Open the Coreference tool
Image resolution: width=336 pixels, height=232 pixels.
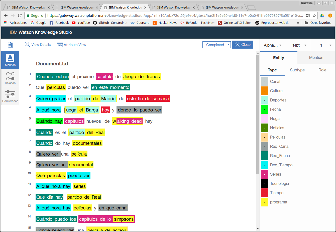point(10,96)
